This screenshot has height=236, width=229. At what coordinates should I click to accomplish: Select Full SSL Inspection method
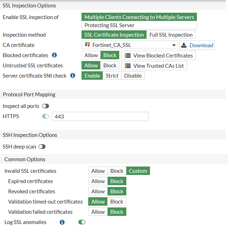tap(171, 35)
